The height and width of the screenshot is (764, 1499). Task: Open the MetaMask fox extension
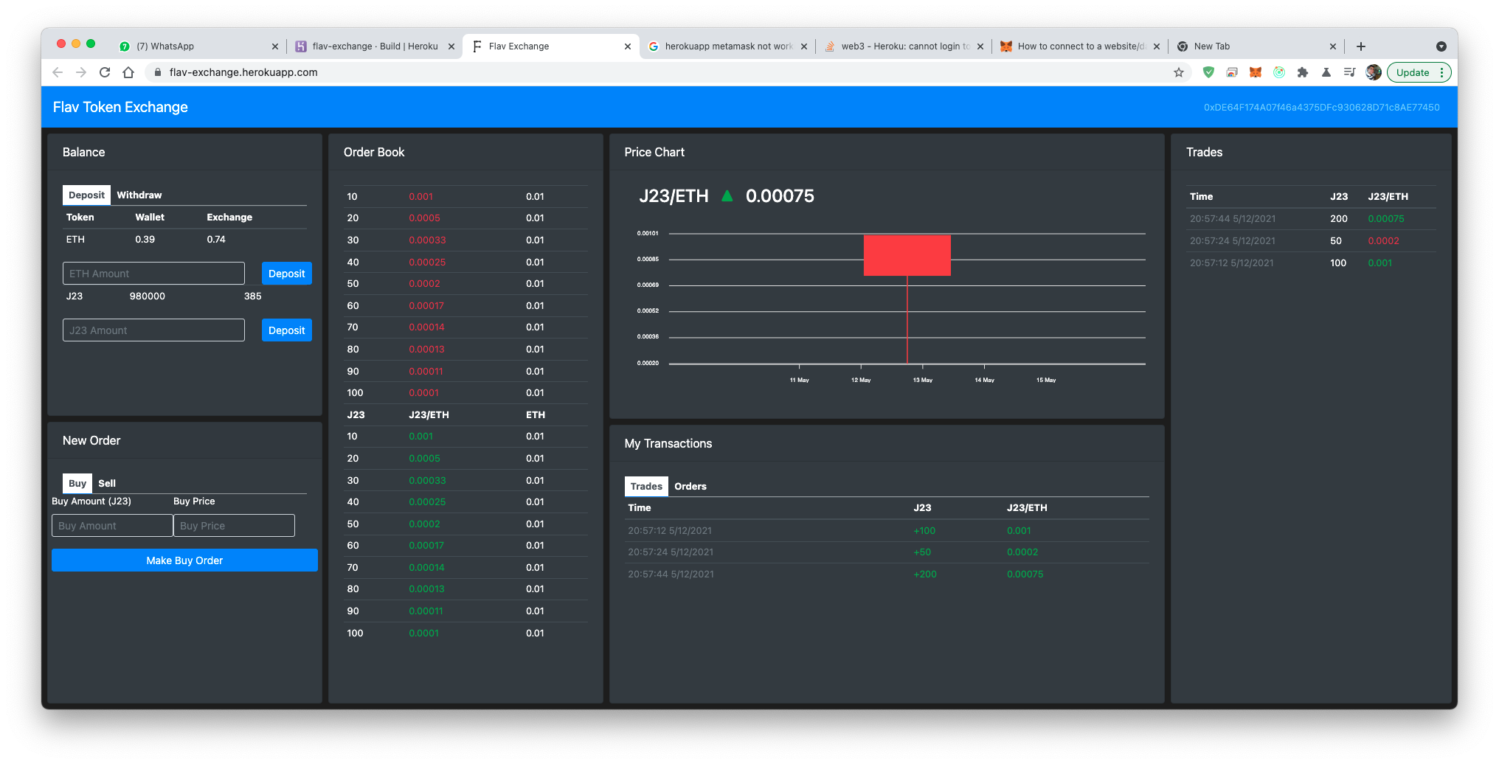1256,72
